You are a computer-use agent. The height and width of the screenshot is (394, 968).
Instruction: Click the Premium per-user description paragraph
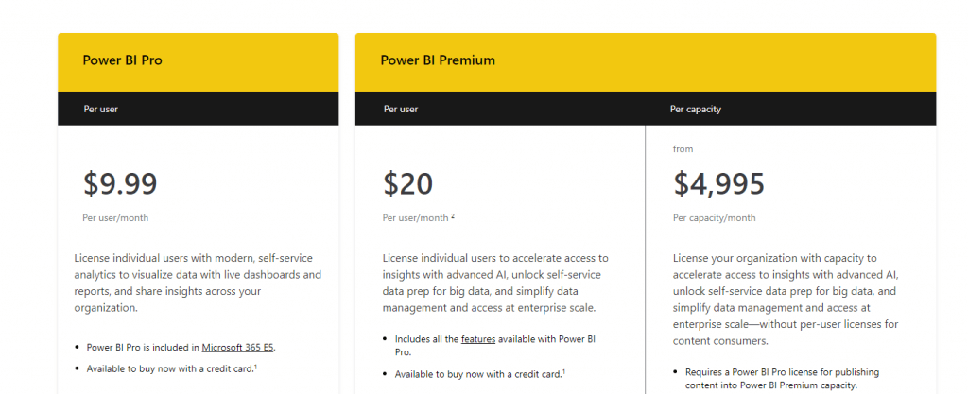coord(495,282)
